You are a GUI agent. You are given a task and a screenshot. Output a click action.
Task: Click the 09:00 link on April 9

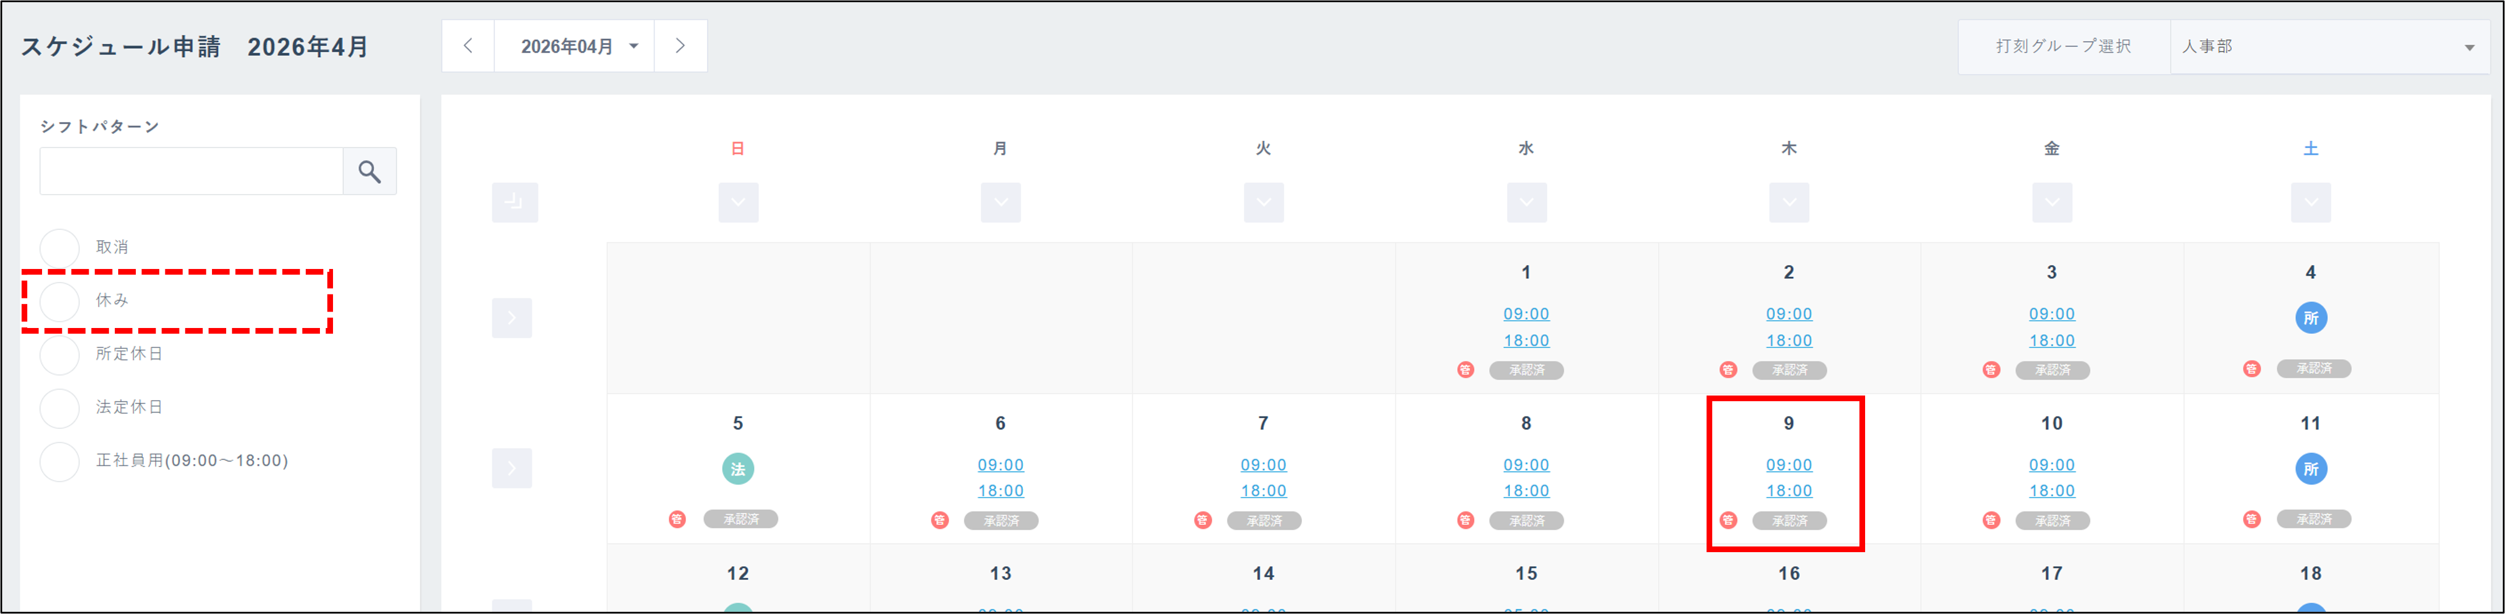tap(1788, 464)
